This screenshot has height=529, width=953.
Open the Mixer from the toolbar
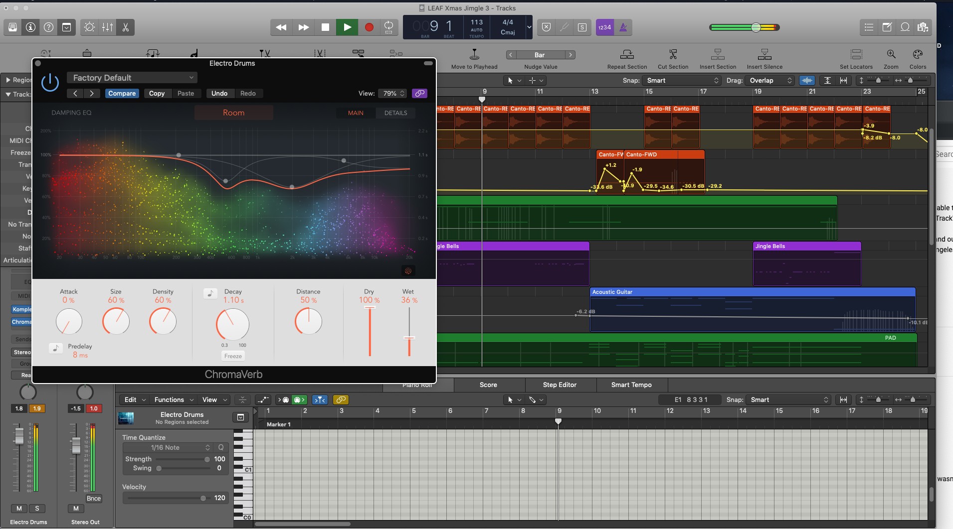click(x=107, y=27)
